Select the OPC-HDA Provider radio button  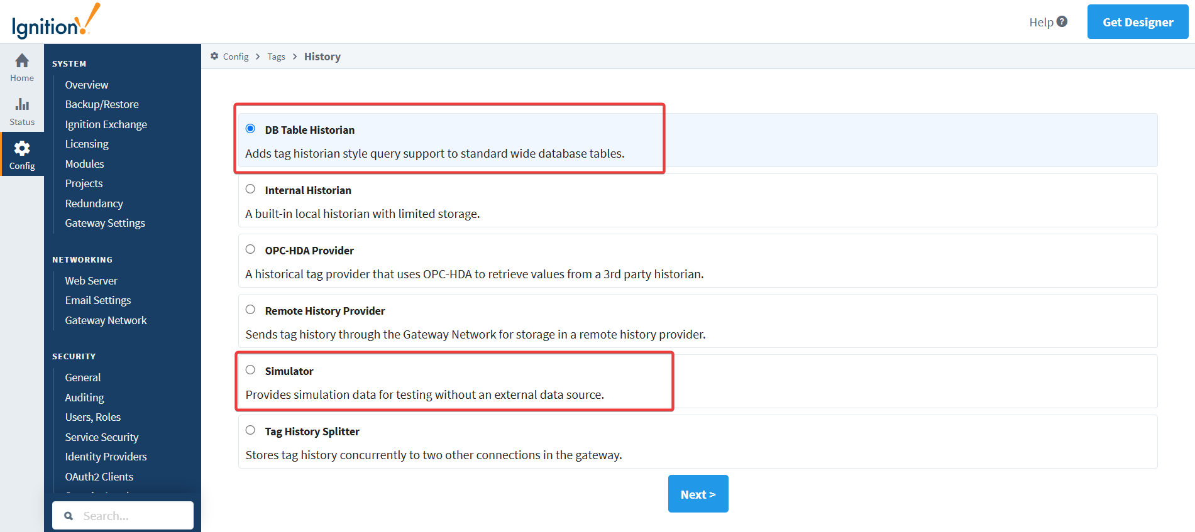(x=250, y=249)
